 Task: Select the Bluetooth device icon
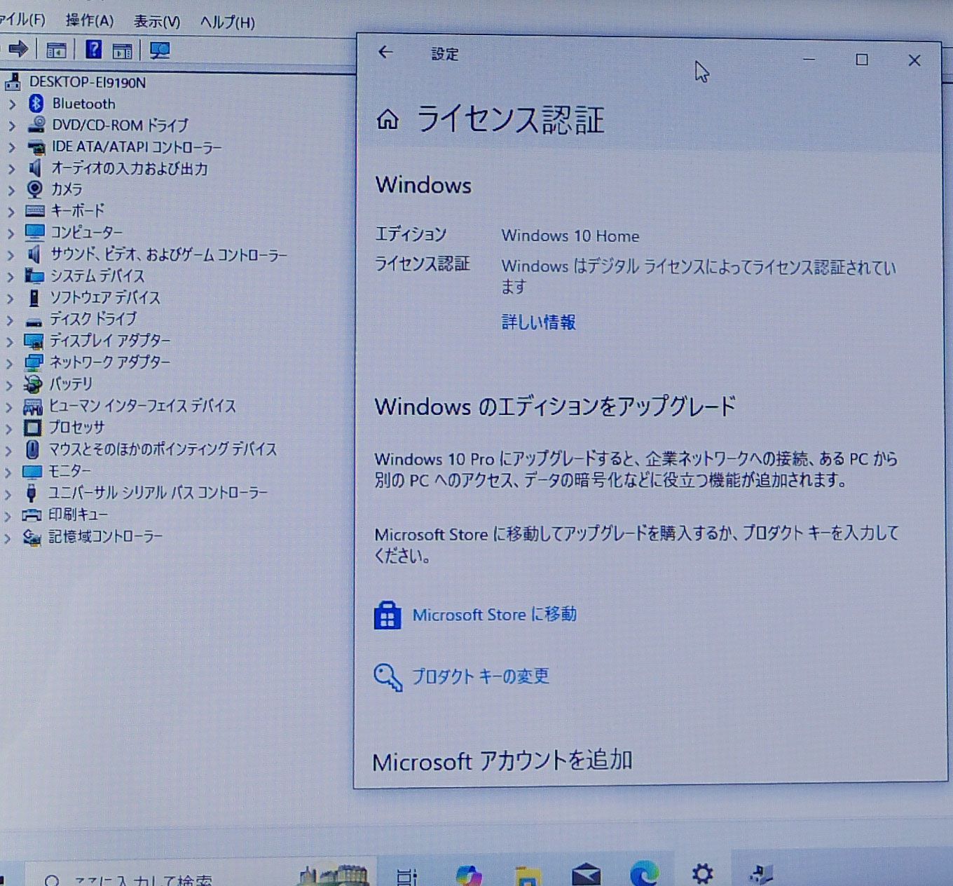[x=36, y=104]
